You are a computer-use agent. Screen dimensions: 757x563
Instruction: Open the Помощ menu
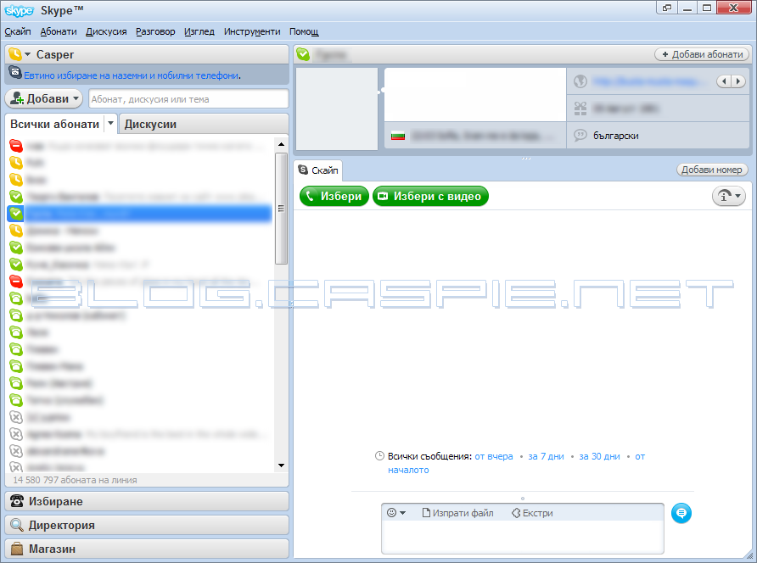(x=304, y=31)
